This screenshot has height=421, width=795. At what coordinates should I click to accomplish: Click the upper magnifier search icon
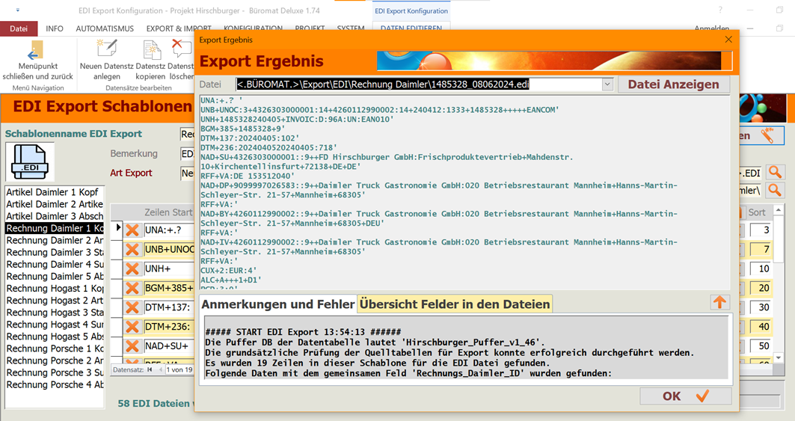(x=775, y=173)
